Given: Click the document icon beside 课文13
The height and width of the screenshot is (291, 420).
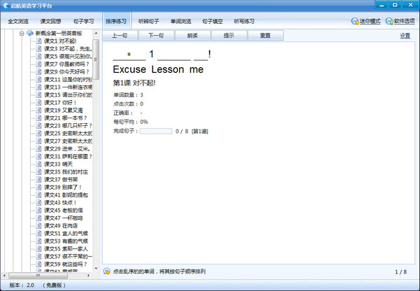Looking at the screenshot, I should [x=38, y=87].
